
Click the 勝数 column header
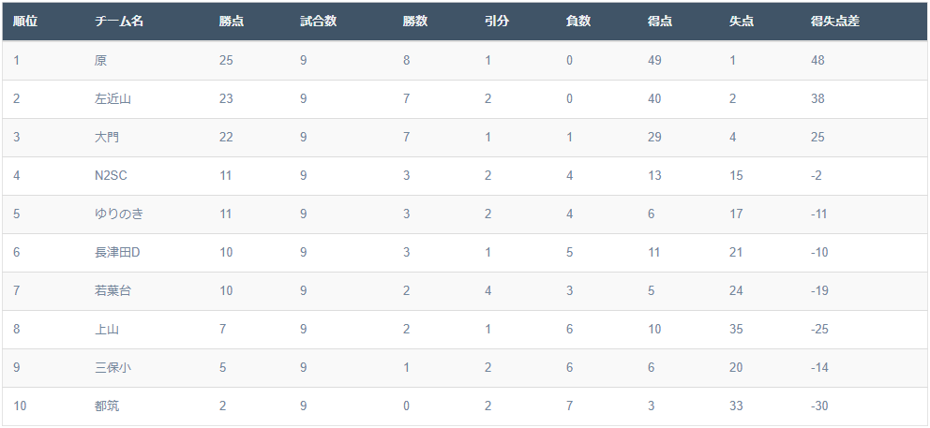[415, 22]
